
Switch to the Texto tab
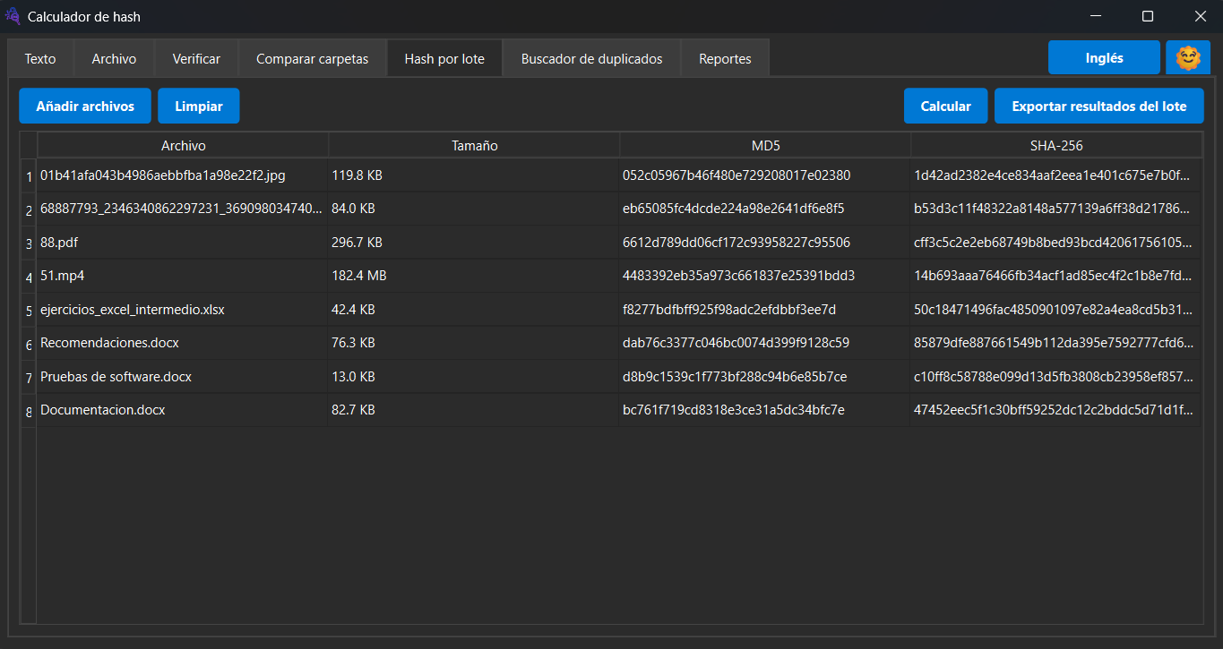point(40,59)
